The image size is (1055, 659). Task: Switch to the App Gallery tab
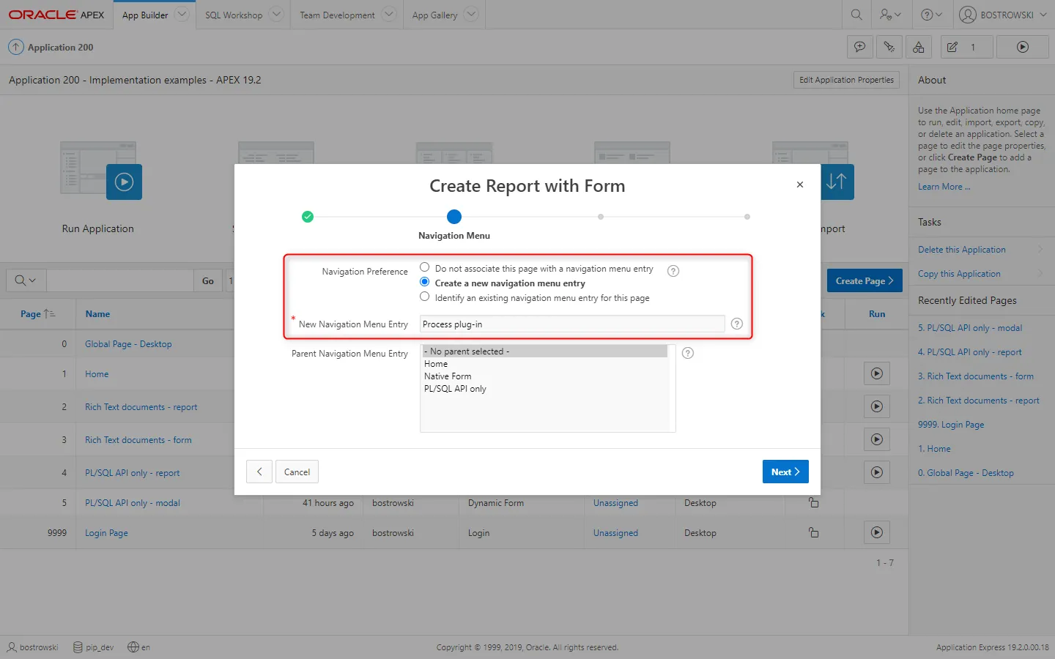point(434,15)
